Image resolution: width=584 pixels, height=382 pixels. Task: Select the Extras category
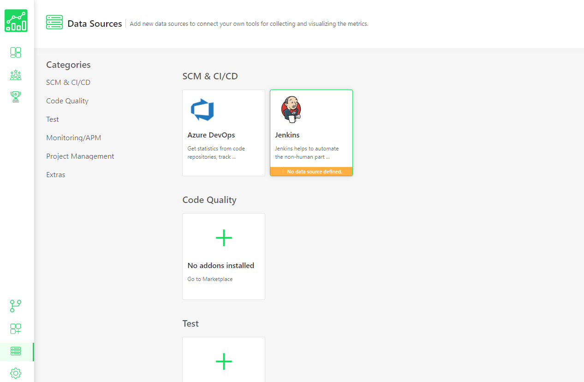(x=56, y=175)
